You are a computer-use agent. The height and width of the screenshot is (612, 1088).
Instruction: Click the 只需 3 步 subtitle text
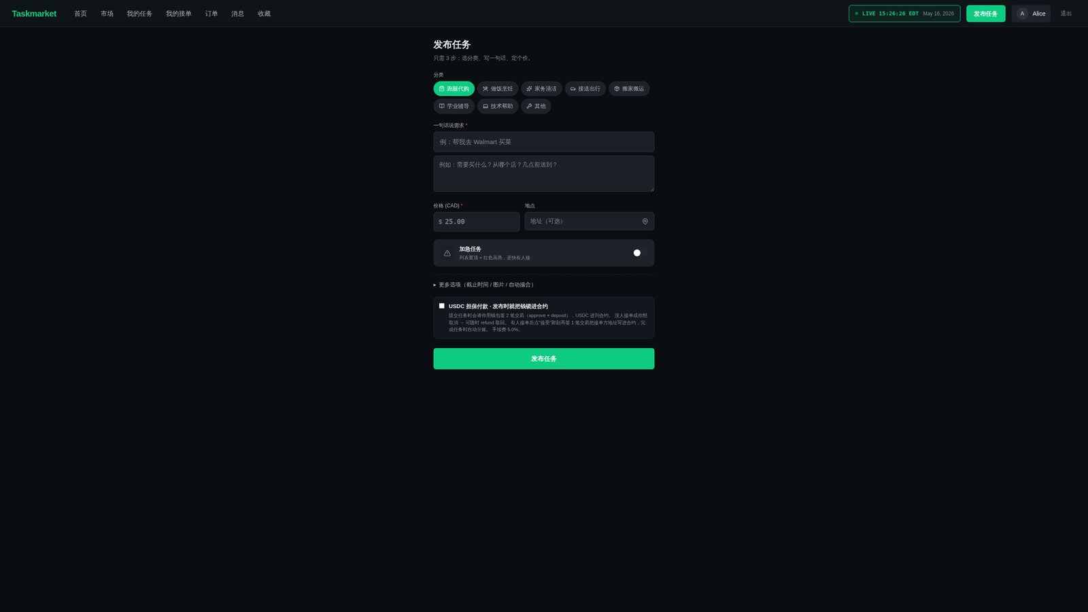tap(483, 58)
